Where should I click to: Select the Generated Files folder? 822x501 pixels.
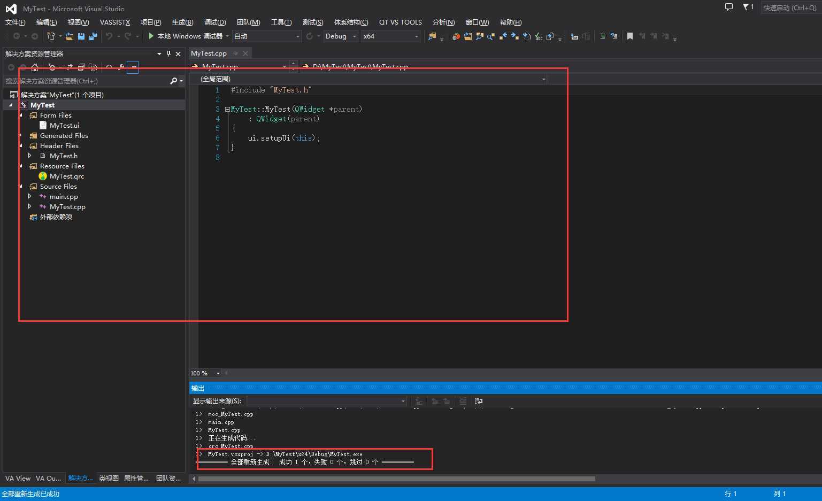[64, 135]
